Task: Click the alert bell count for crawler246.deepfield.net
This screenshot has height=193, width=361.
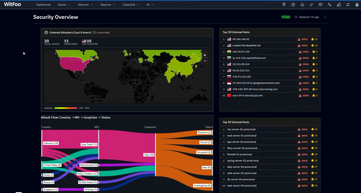Action: (314, 45)
